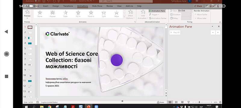Toggle Notes pane in status bar
Image resolution: width=241 pixels, height=108 pixels.
click(161, 102)
